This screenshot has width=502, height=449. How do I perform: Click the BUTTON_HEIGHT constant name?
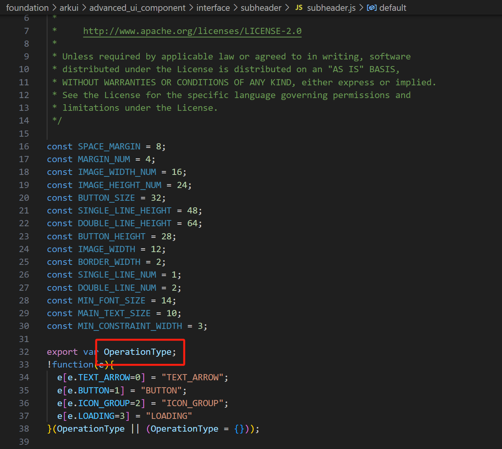click(x=112, y=236)
